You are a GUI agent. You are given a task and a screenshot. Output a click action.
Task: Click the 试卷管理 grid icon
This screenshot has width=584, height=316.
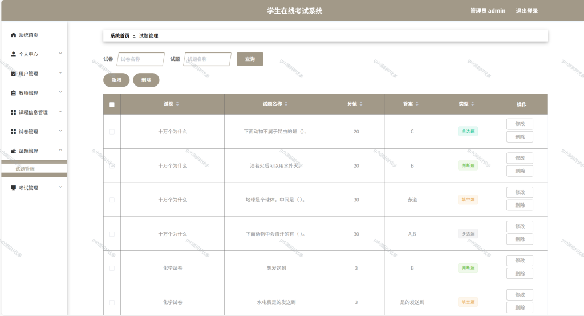[14, 132]
